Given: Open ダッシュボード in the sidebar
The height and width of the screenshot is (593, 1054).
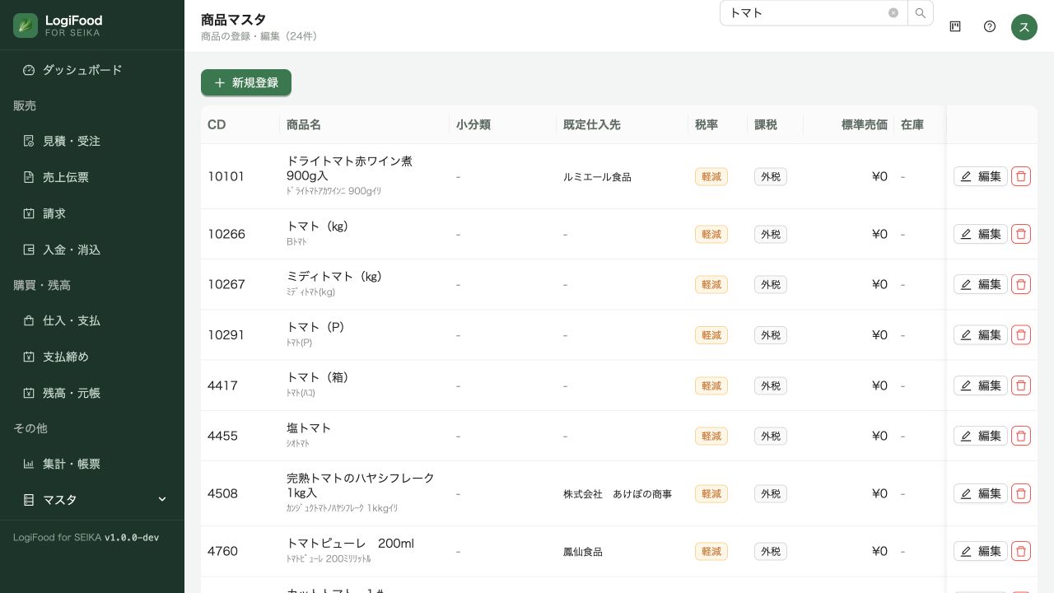Looking at the screenshot, I should [x=92, y=70].
